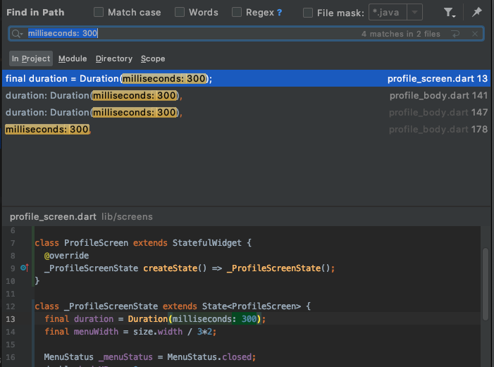Screen dimensions: 494x367
Task: Click createState in the preview code
Action: coord(170,268)
